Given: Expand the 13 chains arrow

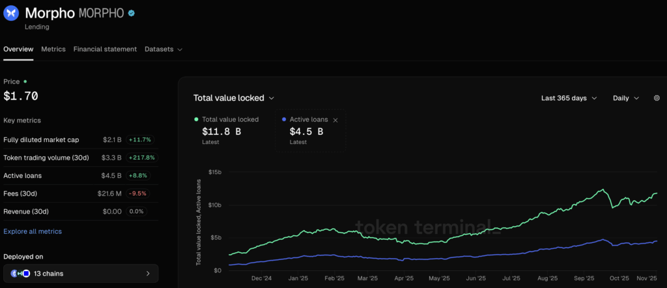Looking at the screenshot, I should (148, 274).
